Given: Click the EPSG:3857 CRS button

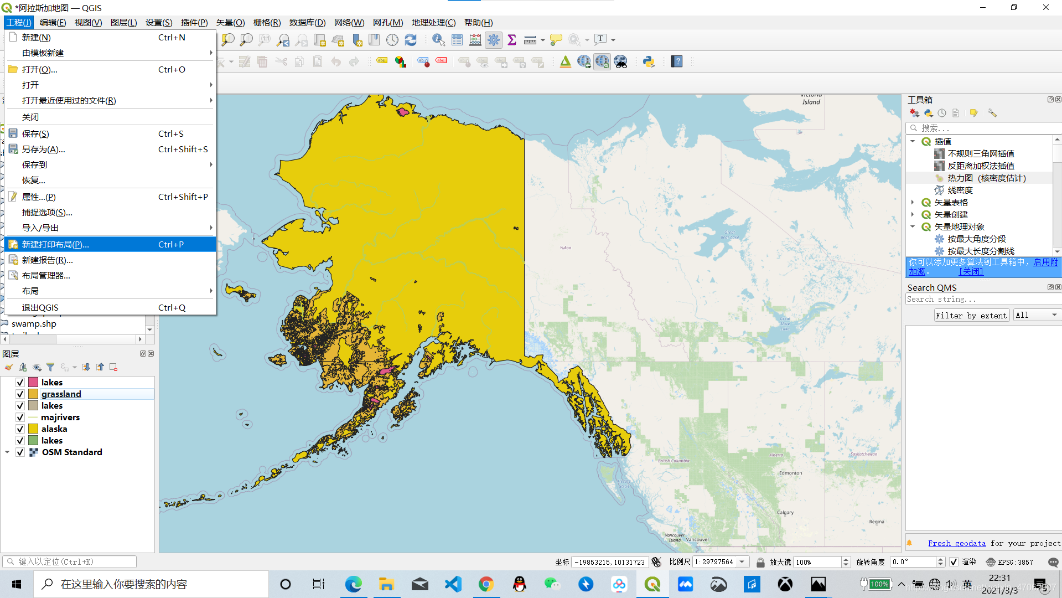Looking at the screenshot, I should tap(1010, 562).
